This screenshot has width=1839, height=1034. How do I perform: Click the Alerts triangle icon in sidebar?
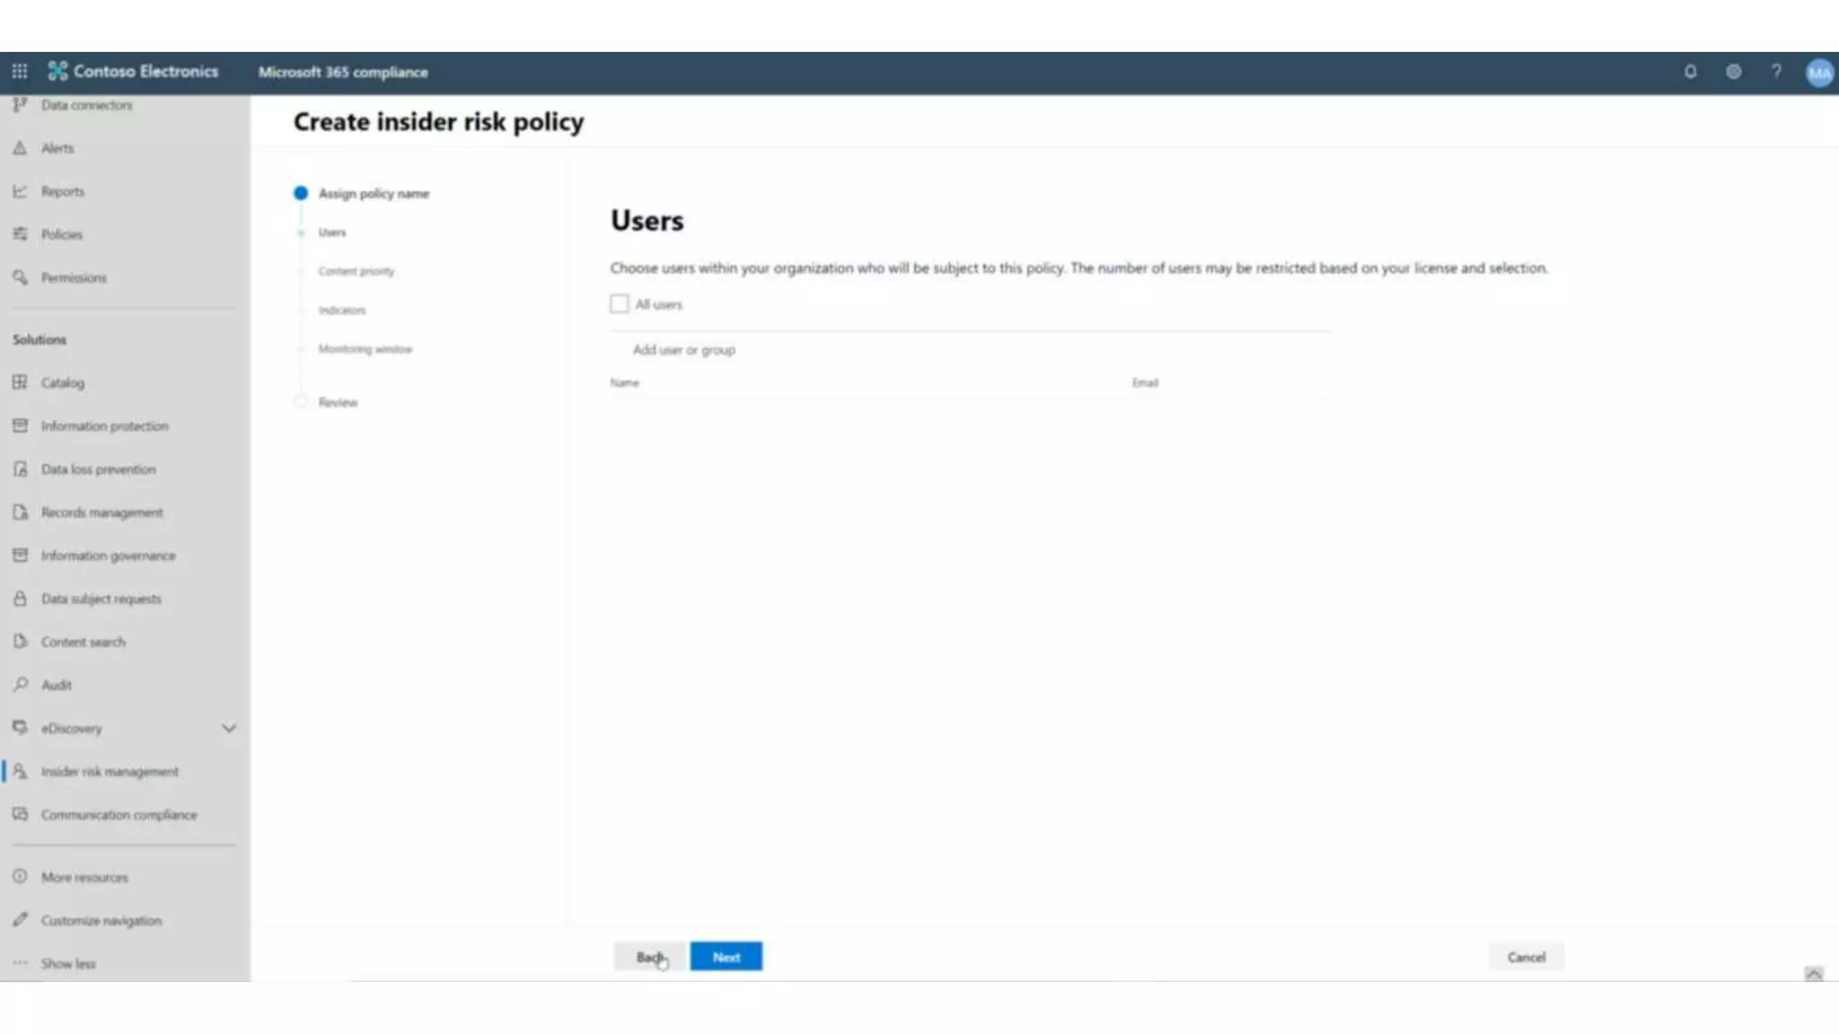click(20, 148)
